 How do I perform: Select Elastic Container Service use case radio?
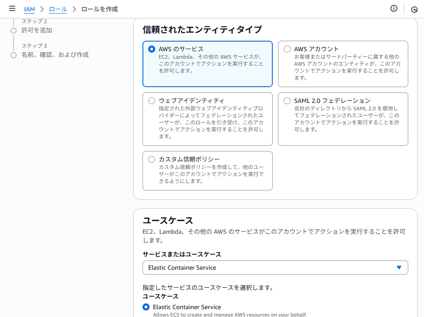click(146, 307)
